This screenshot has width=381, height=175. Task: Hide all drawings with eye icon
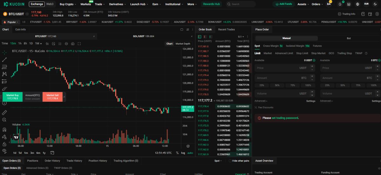(x=4, y=151)
